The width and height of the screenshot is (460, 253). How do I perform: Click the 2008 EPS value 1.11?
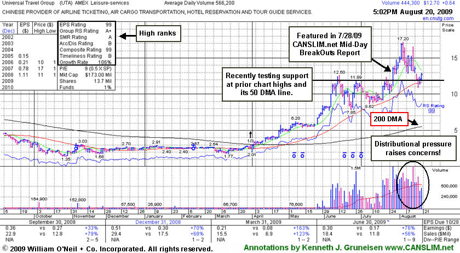24,75
